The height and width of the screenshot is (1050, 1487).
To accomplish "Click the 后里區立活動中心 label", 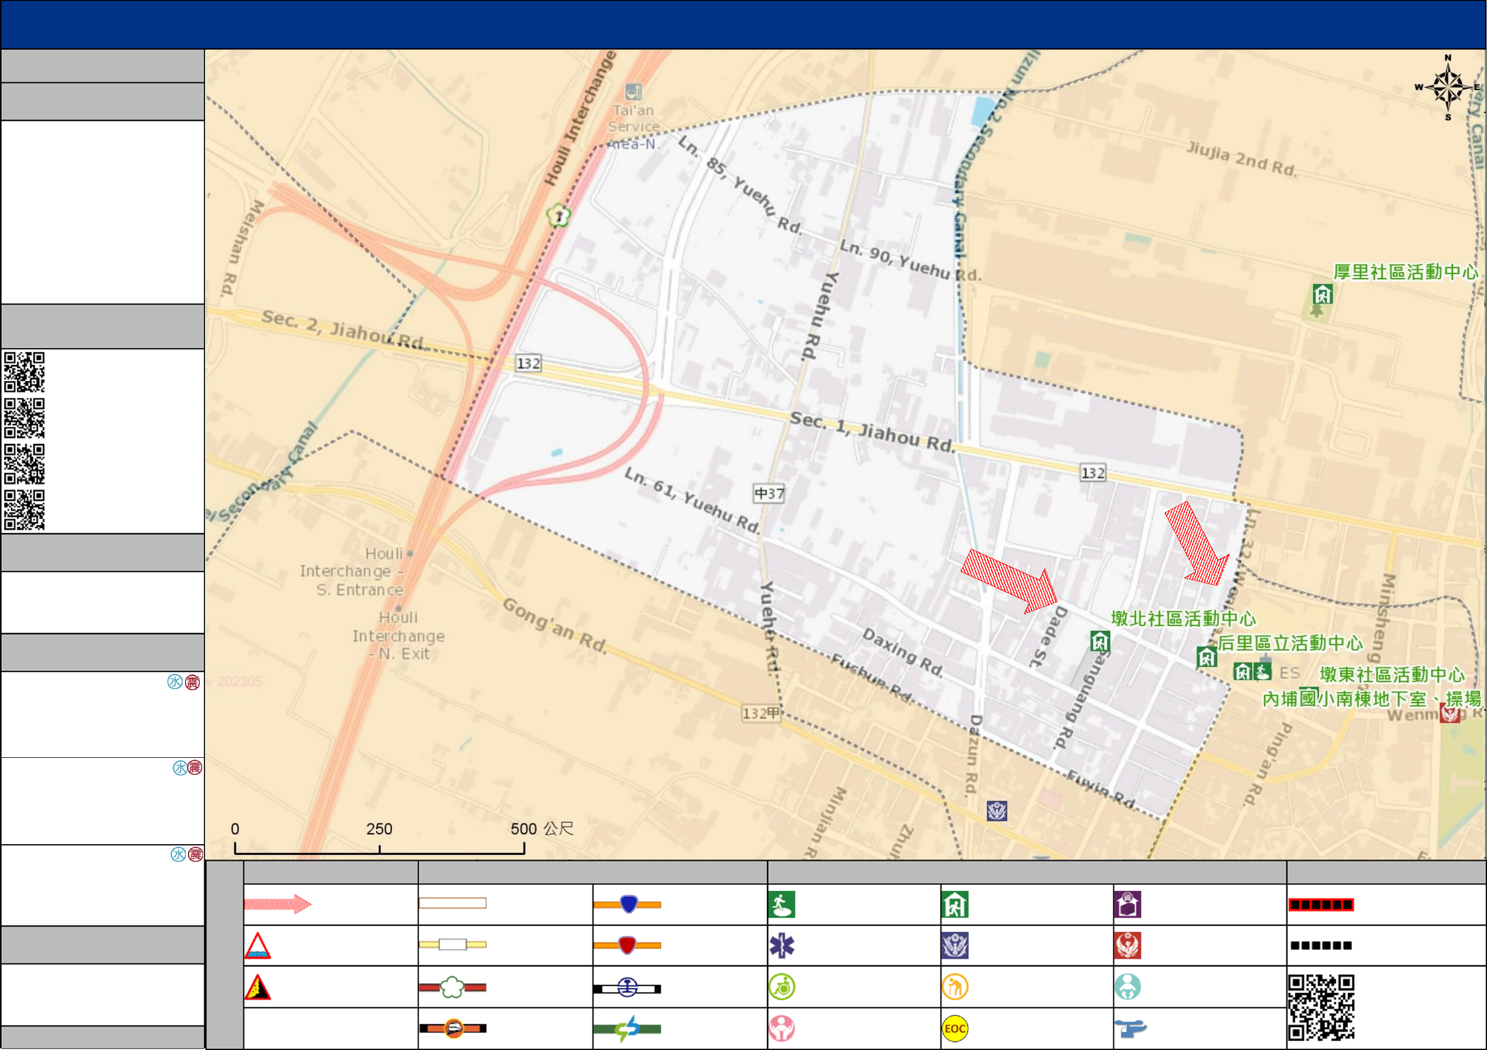I will (x=1290, y=643).
